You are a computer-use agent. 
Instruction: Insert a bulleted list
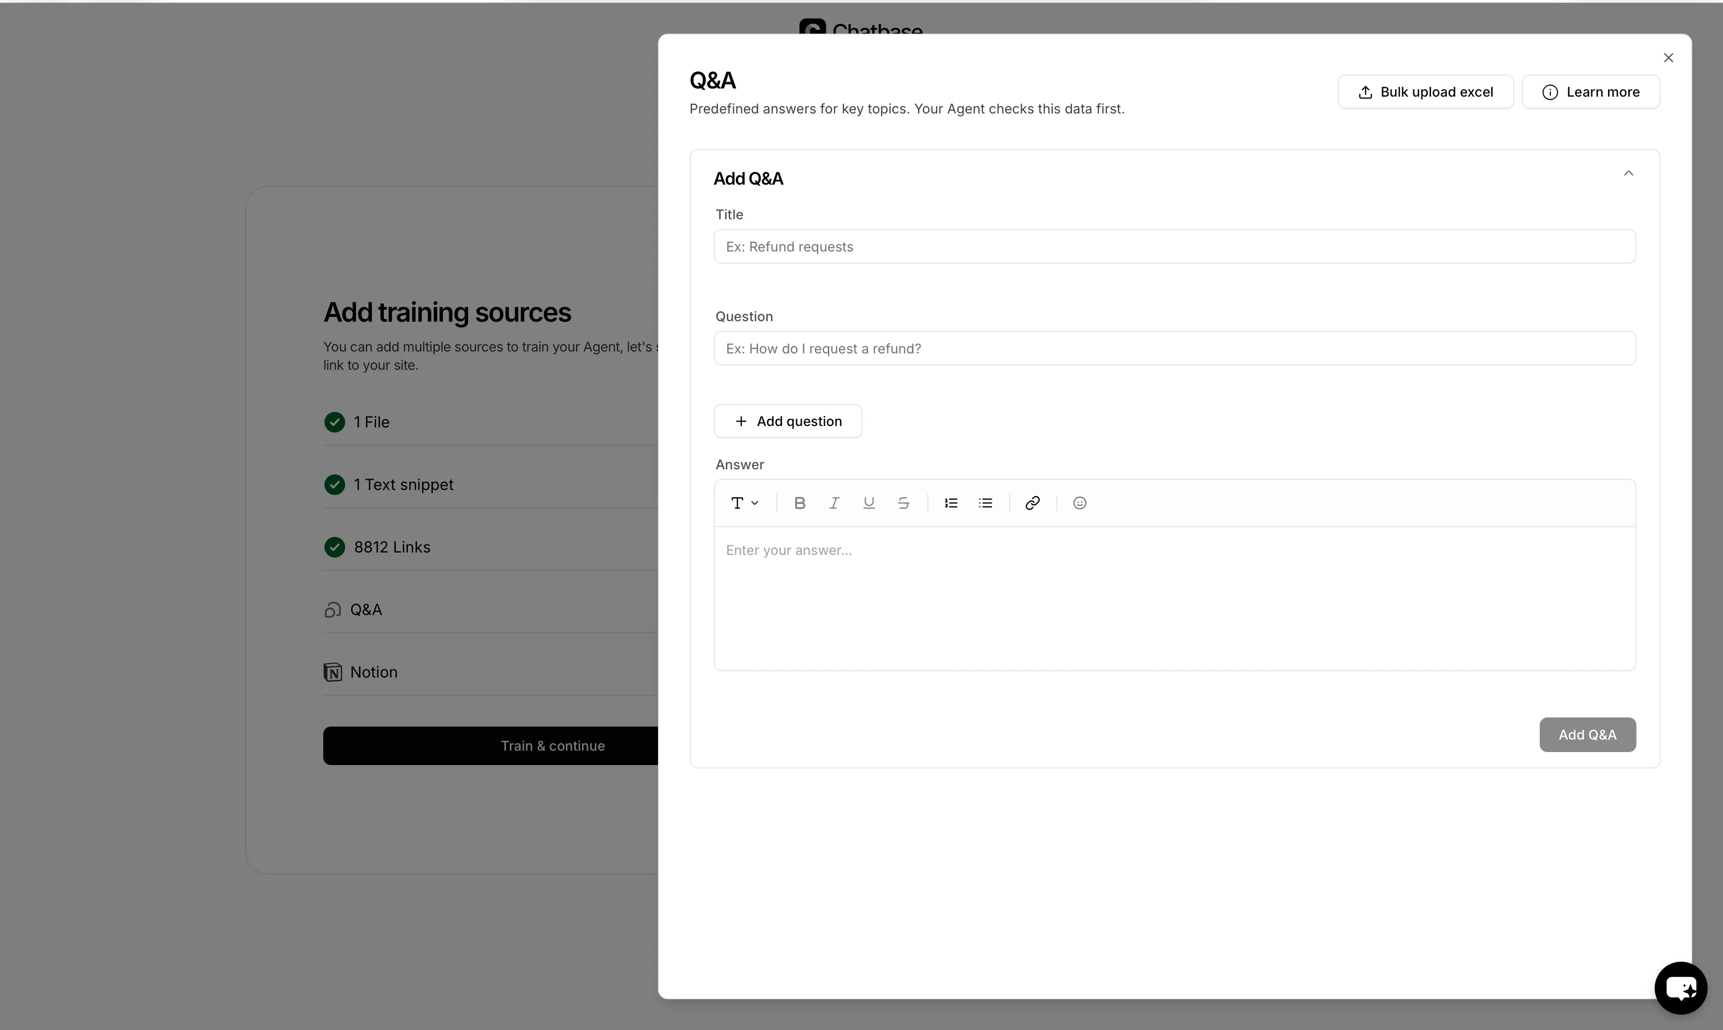pos(985,503)
